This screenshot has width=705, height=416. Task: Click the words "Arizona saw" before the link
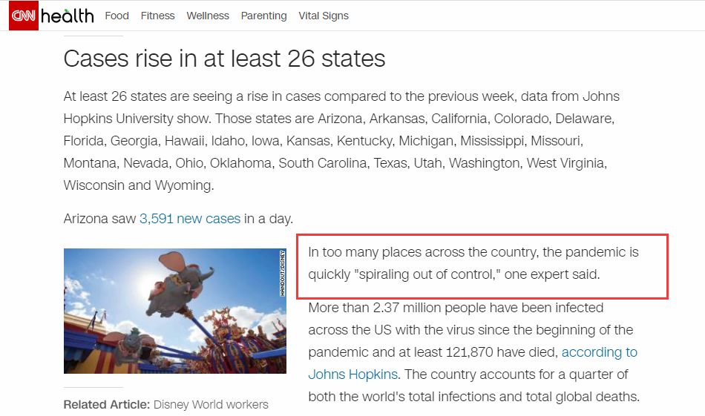click(x=99, y=219)
